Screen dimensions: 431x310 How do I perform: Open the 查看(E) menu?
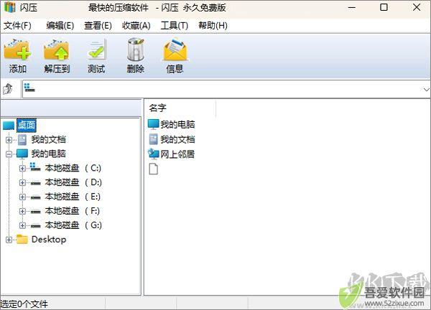pyautogui.click(x=98, y=26)
